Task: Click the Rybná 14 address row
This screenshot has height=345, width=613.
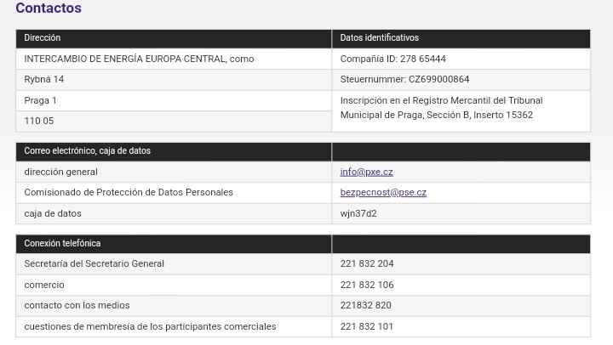Action: pyautogui.click(x=174, y=80)
